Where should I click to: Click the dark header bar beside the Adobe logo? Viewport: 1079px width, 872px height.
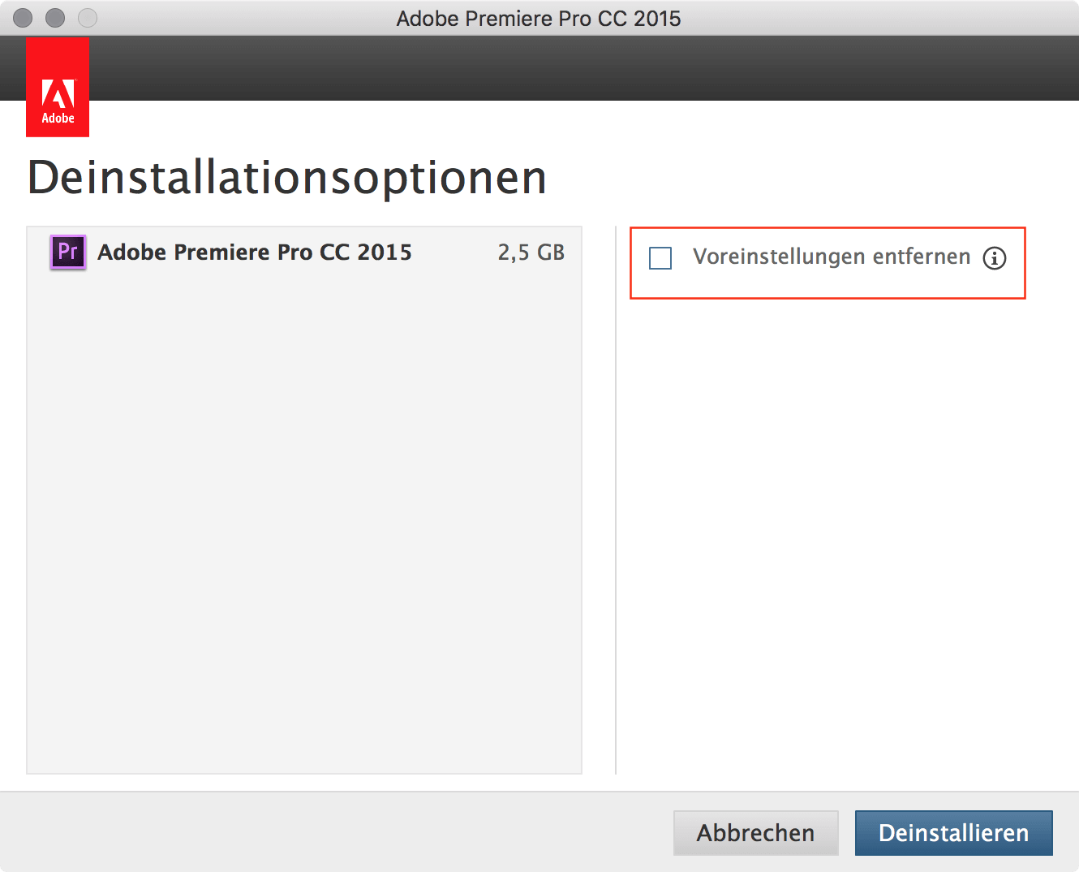coord(568,68)
